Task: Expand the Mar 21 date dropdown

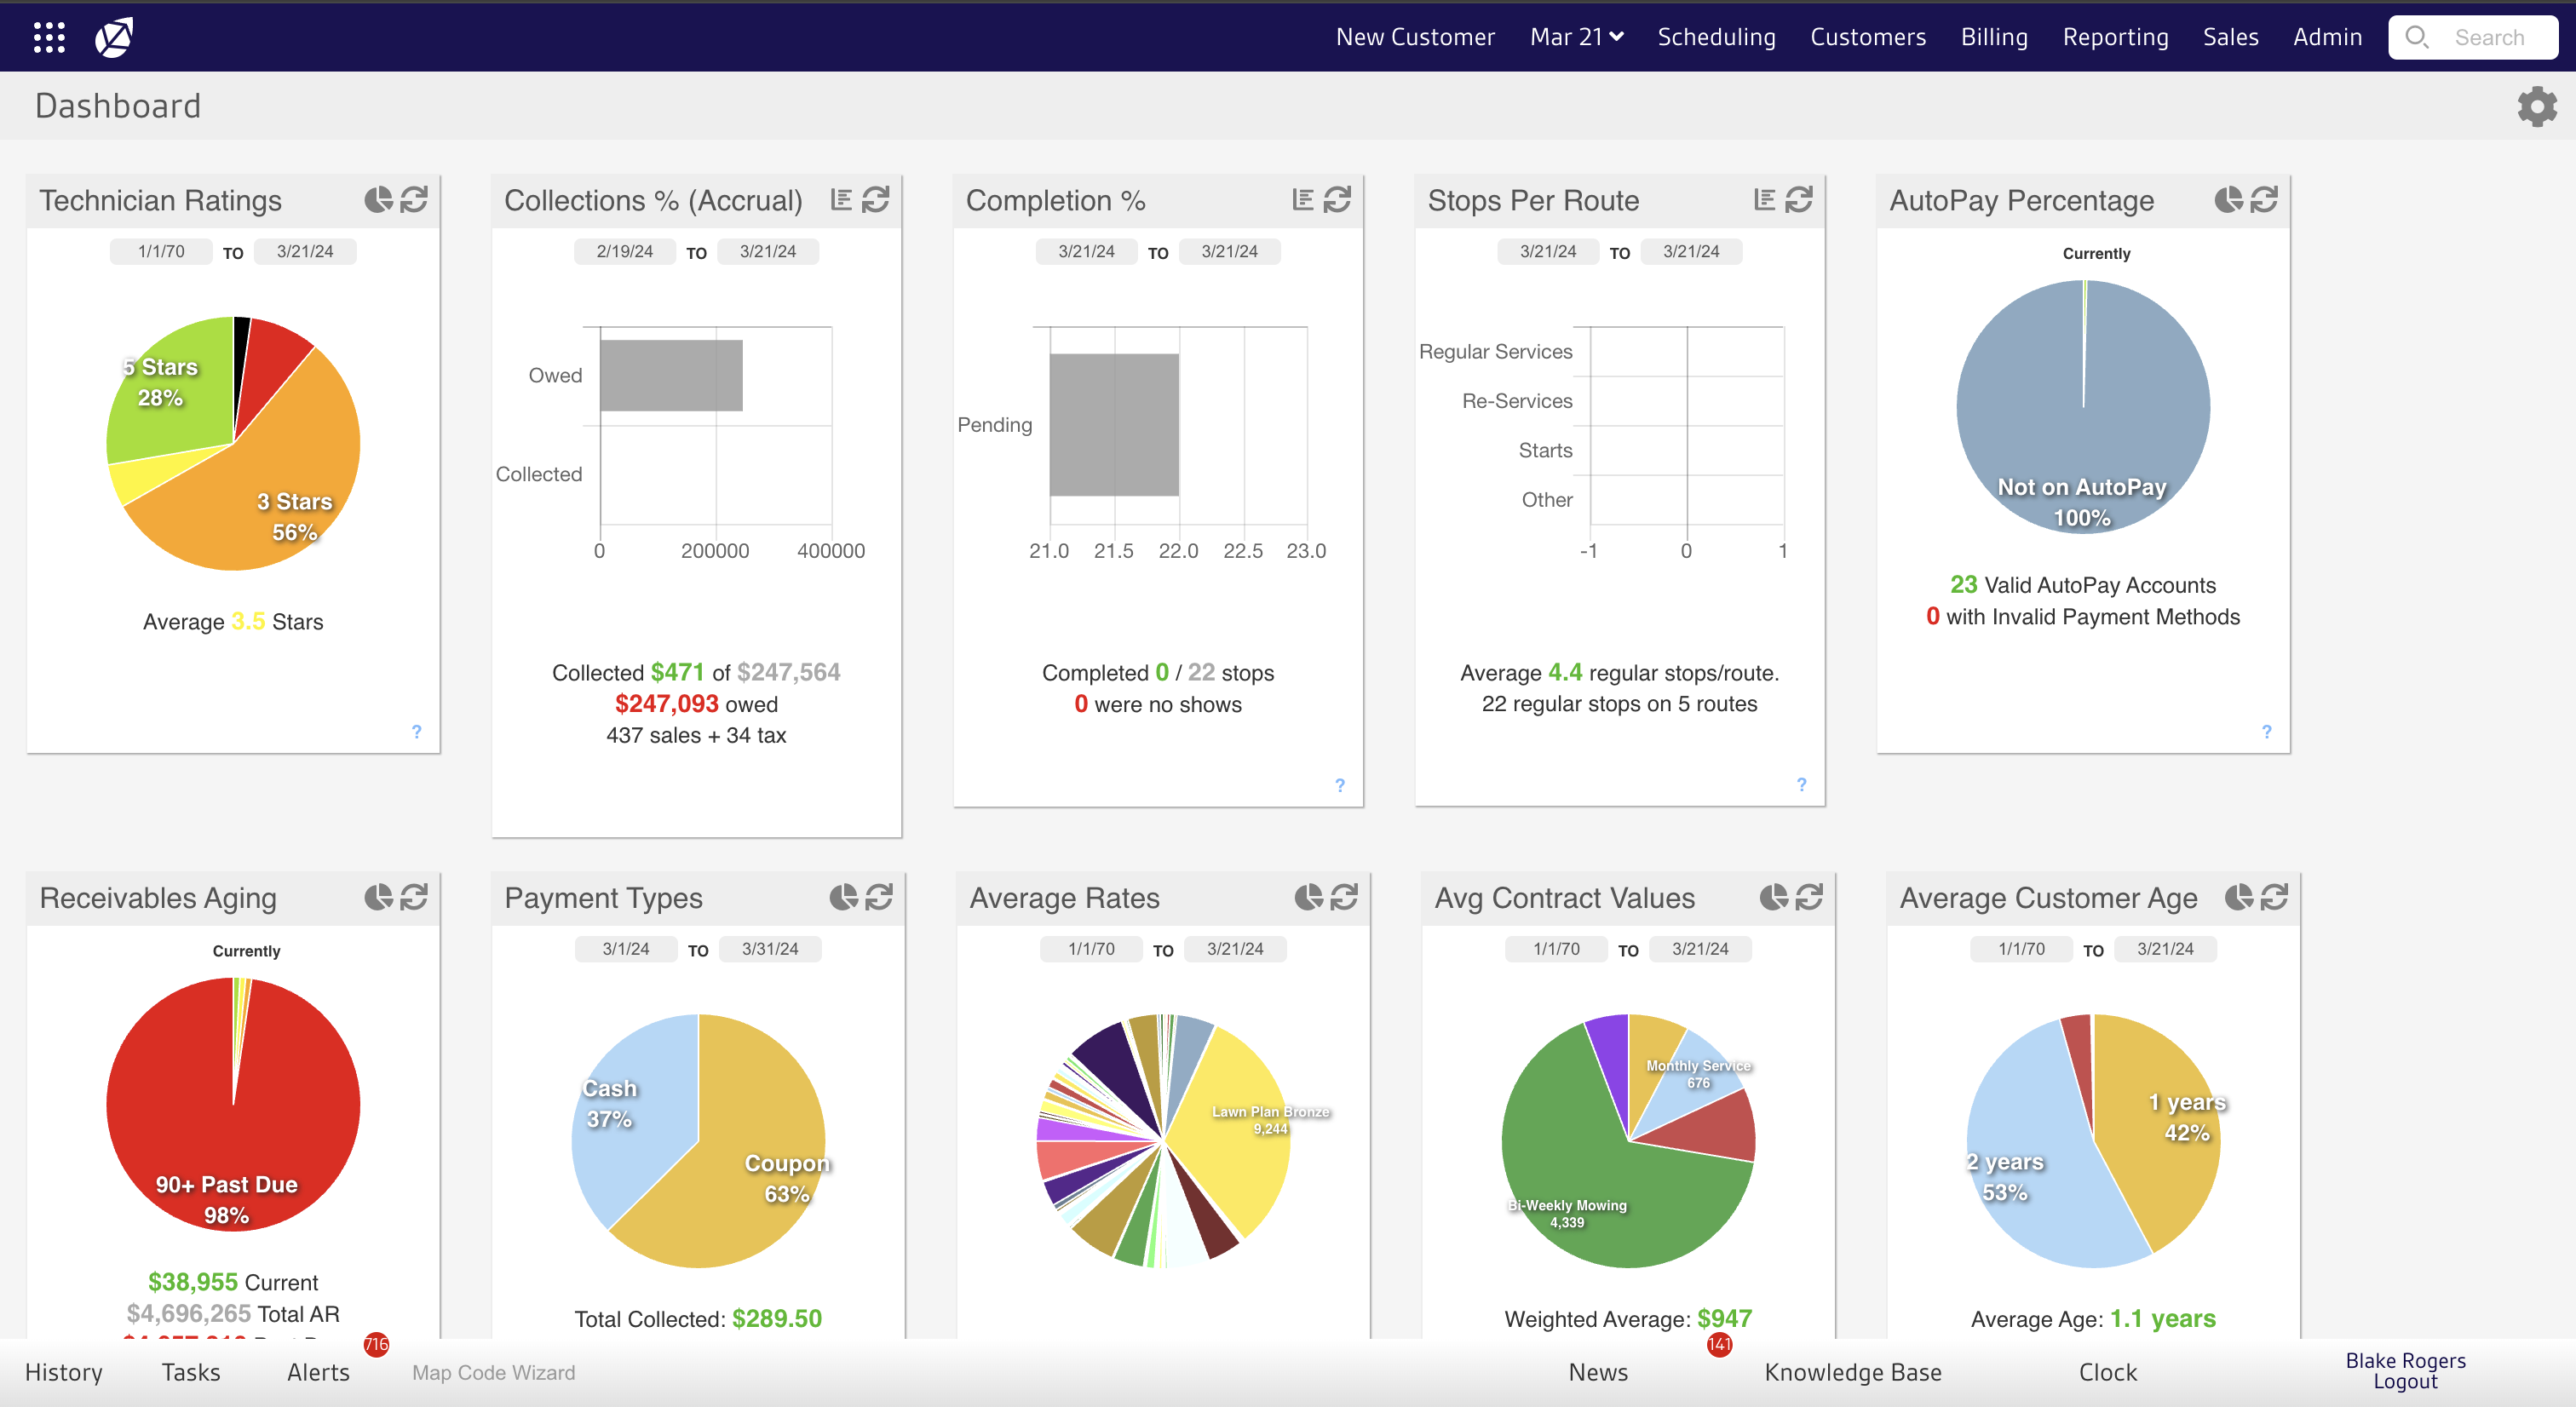Action: (x=1576, y=37)
